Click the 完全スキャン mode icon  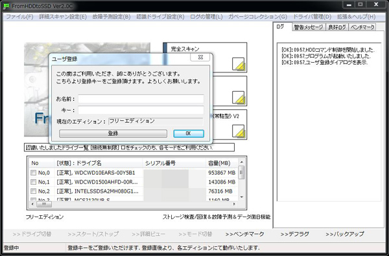pos(239,64)
